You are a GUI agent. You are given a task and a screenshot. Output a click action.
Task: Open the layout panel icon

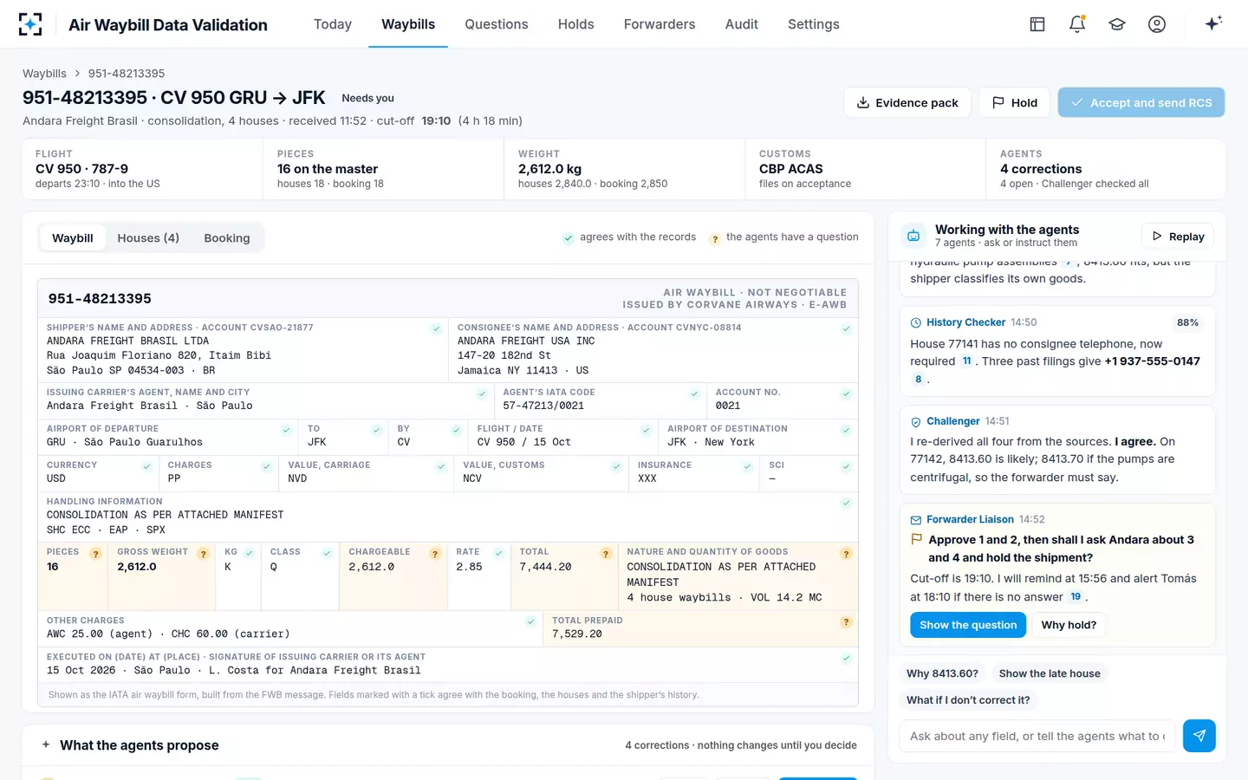[x=1037, y=24]
